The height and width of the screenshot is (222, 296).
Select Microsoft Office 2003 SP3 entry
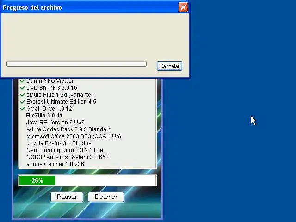[74, 136]
